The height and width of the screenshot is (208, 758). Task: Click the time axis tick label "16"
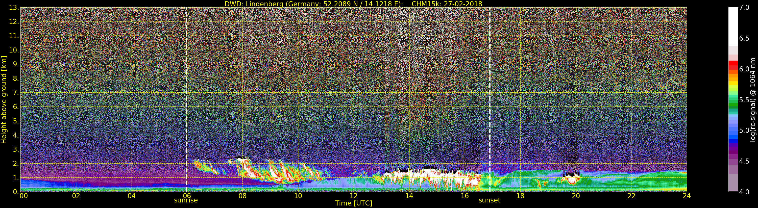point(465,196)
